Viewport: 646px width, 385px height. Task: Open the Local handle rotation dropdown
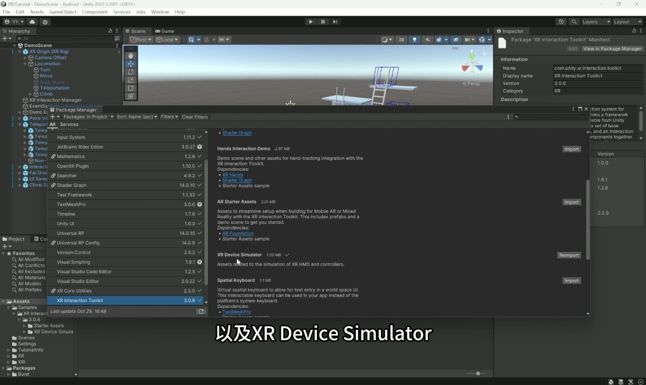(168, 39)
